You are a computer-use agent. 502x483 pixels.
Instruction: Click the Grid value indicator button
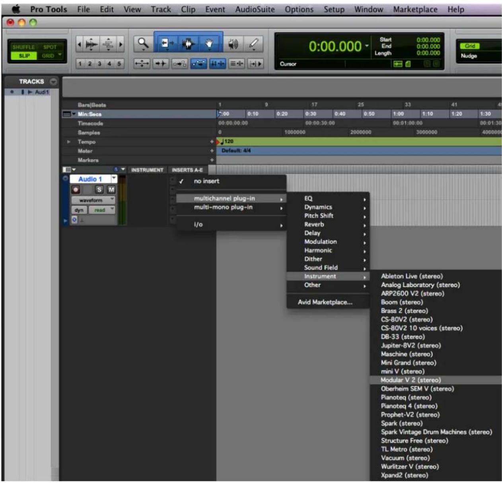[x=470, y=46]
